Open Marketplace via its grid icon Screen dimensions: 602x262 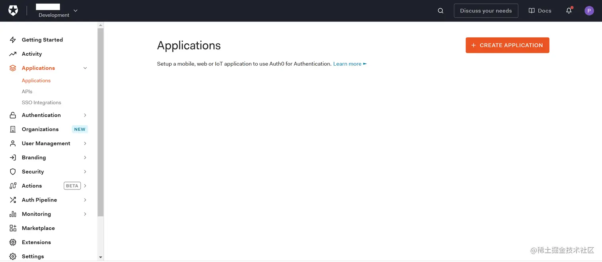(x=12, y=228)
